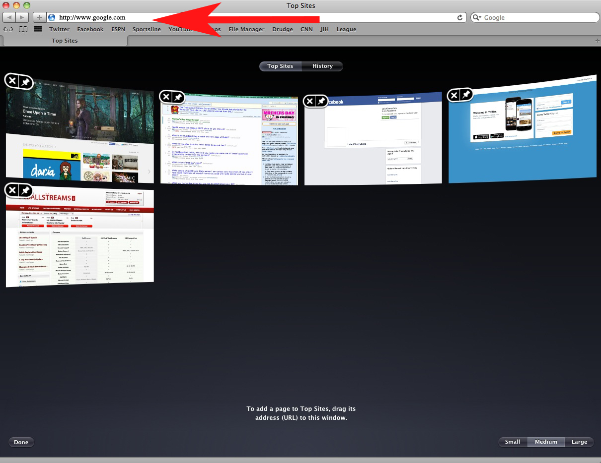The image size is (601, 463).
Task: Open the Sportsline bookmark
Action: [x=147, y=29]
